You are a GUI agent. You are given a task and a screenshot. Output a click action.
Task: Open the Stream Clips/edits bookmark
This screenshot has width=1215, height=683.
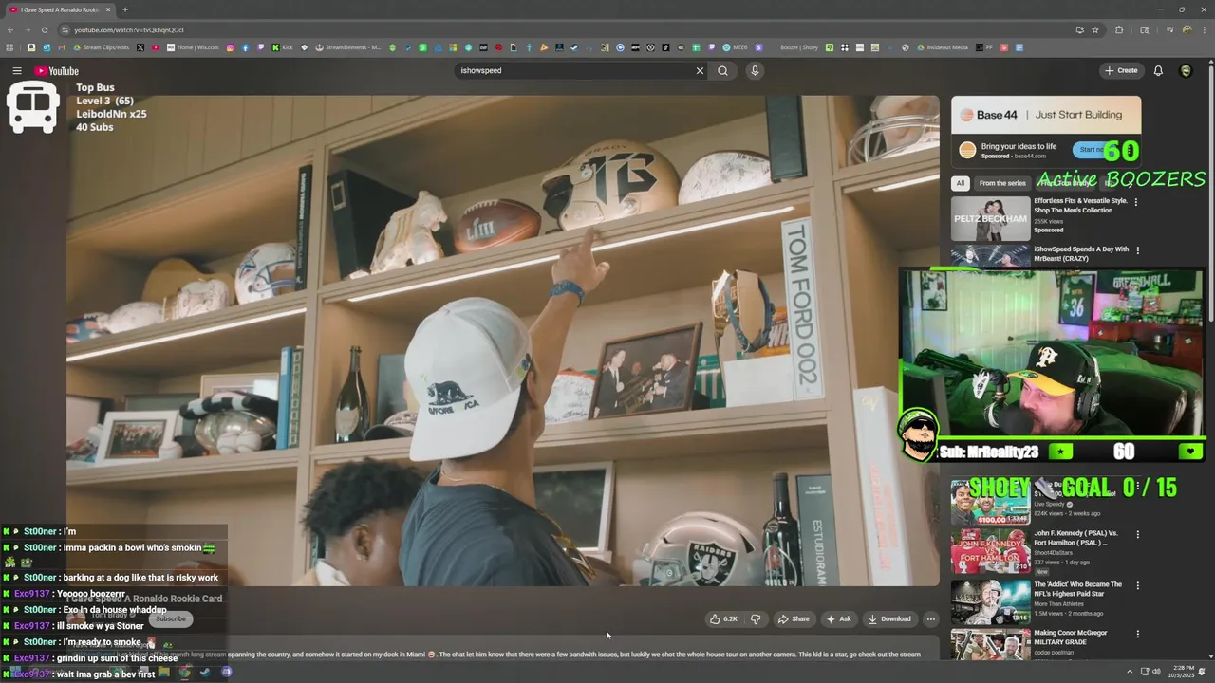[x=101, y=47]
